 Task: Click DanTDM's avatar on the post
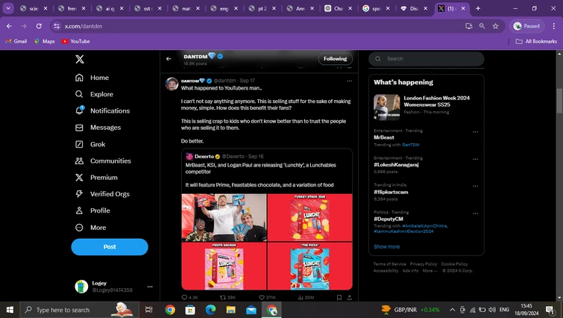[x=172, y=84]
